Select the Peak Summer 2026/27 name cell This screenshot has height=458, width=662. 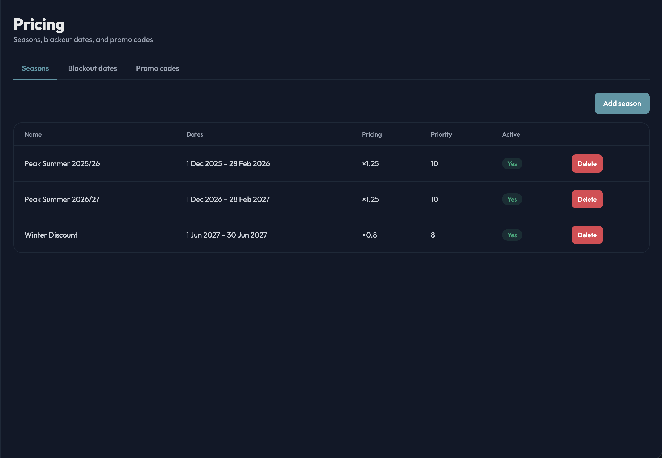[x=62, y=199]
